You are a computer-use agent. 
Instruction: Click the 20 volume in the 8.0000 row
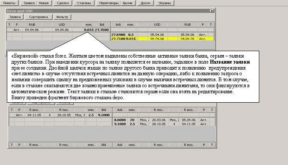[132, 120]
